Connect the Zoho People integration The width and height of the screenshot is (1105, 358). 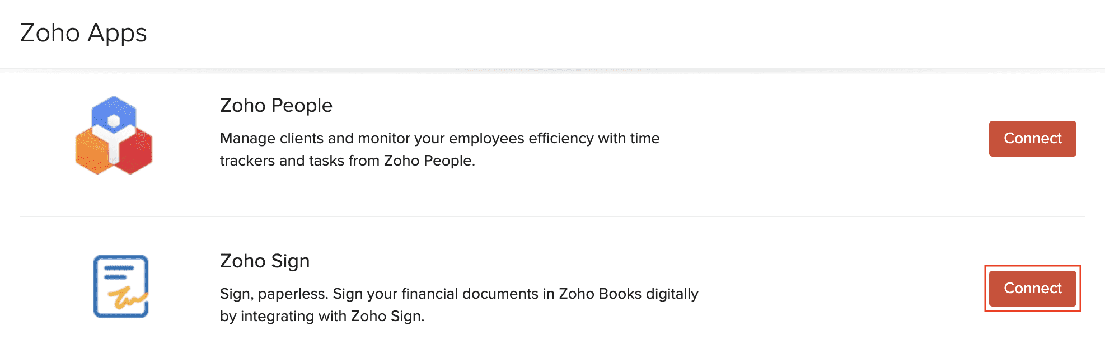pyautogui.click(x=1032, y=138)
